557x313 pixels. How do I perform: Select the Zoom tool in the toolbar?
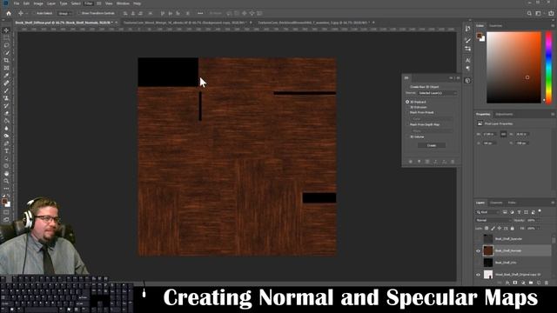6,181
